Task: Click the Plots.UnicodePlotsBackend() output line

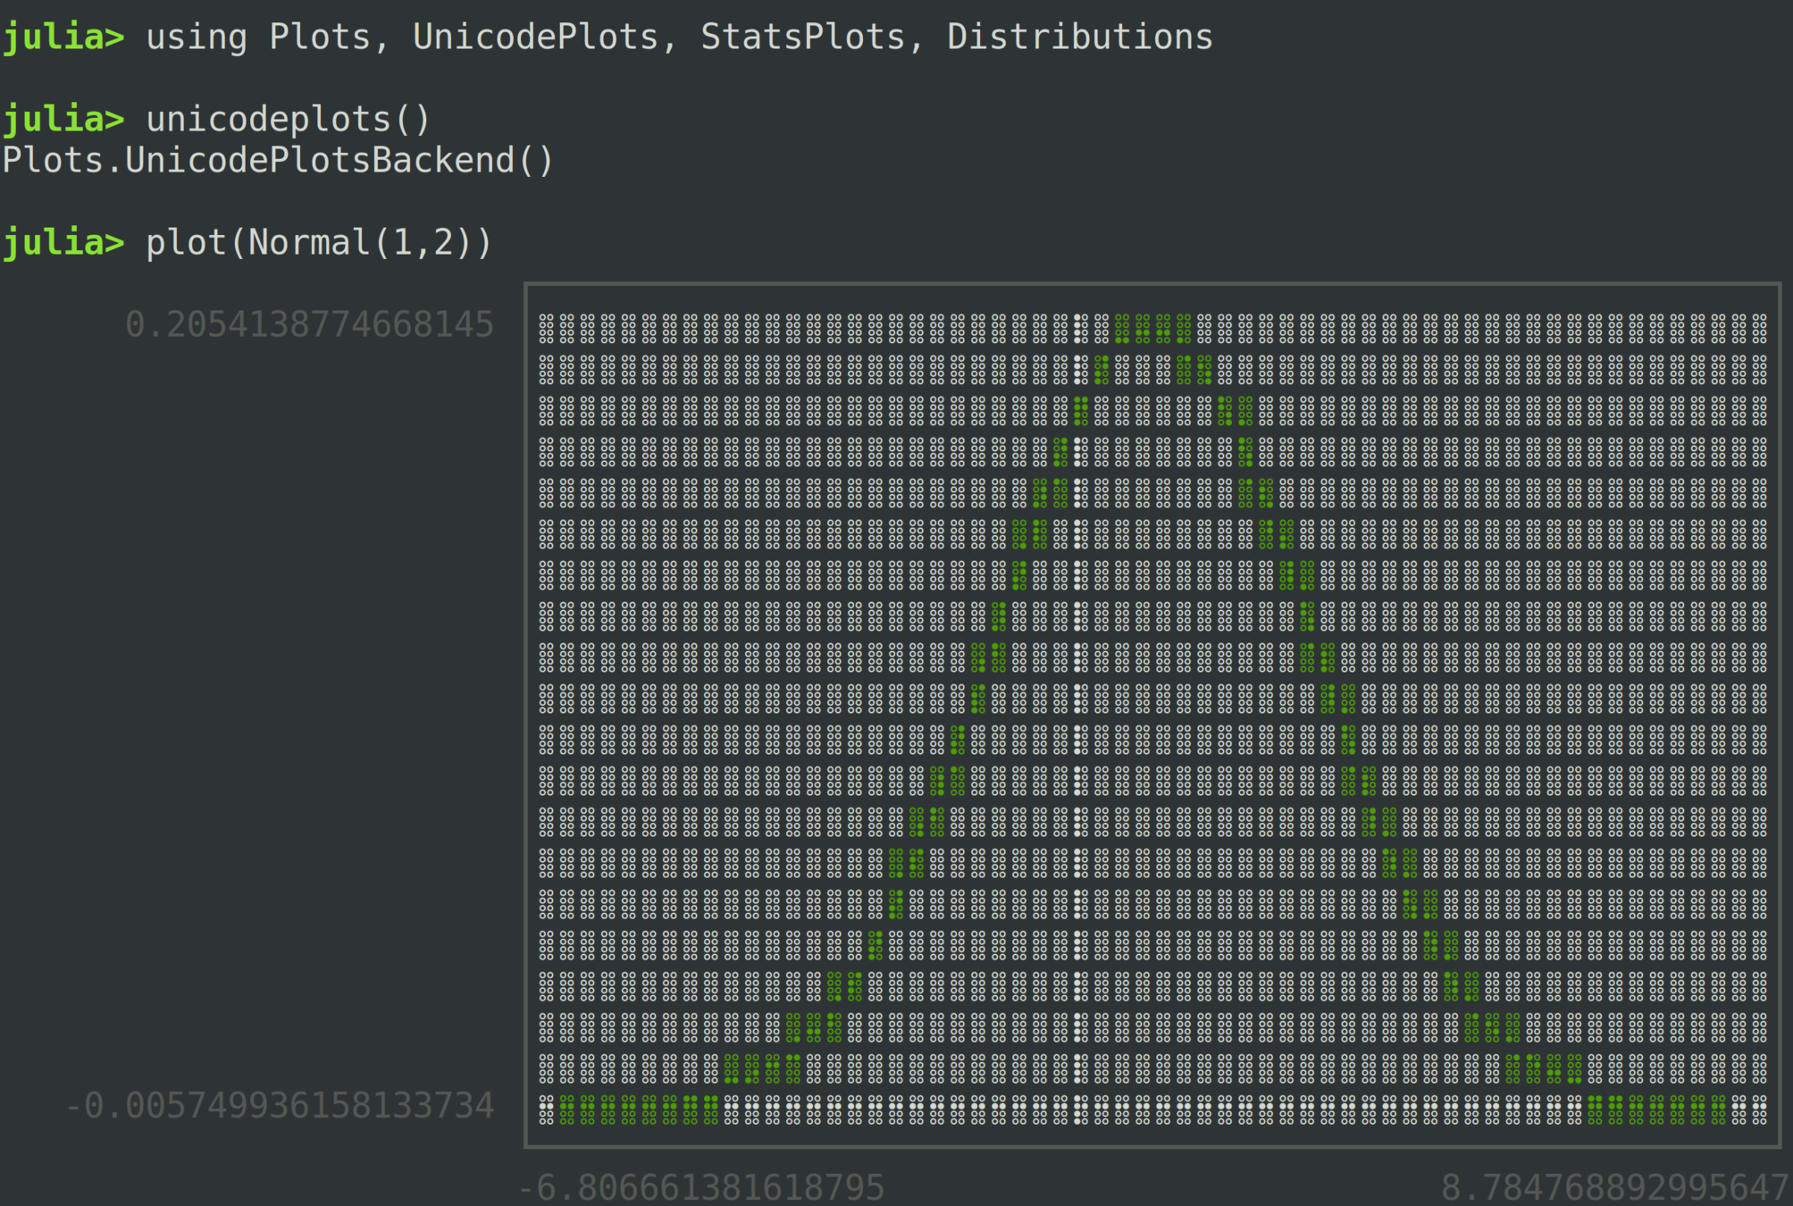Action: (x=278, y=161)
